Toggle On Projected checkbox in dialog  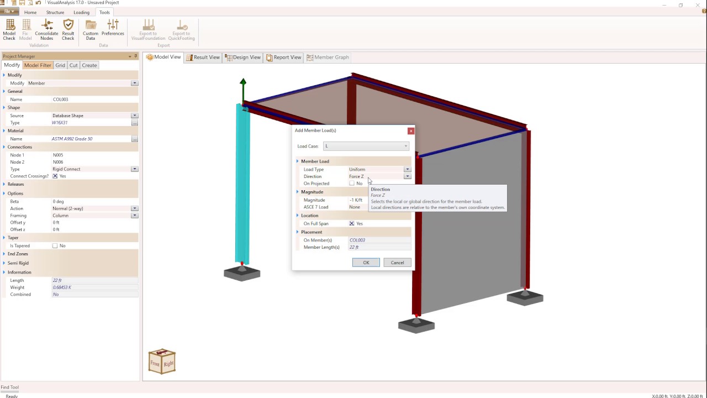coord(352,184)
